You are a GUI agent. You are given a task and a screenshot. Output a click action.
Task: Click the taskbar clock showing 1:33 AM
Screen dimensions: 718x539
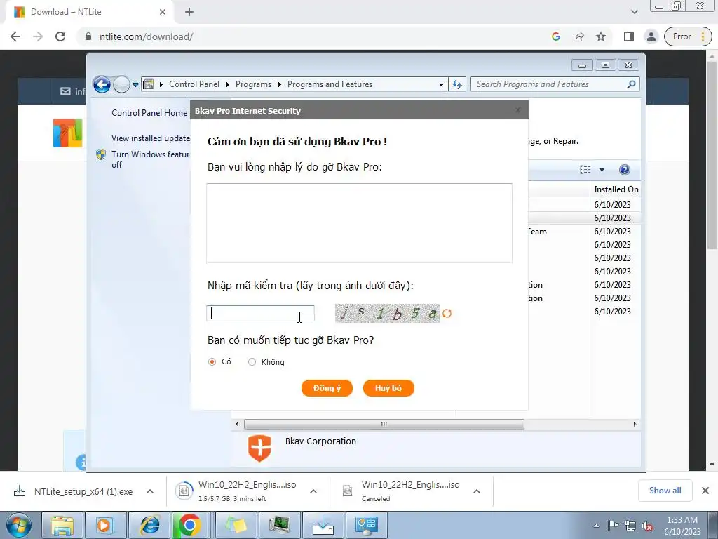[x=682, y=526]
